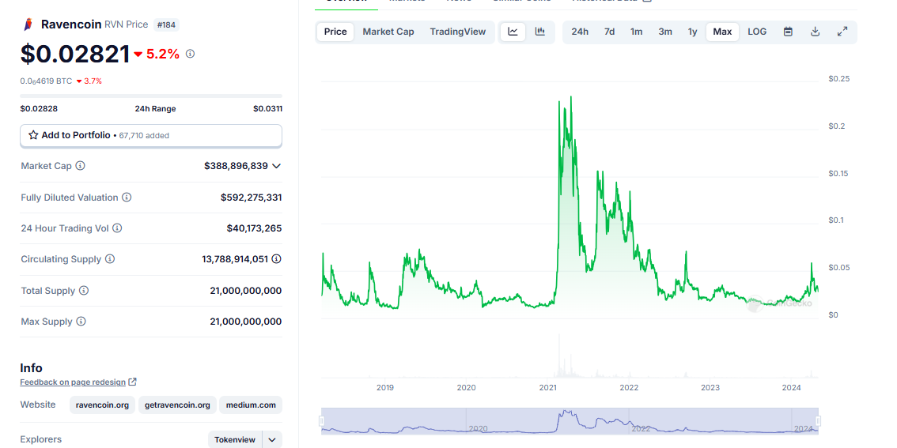Click right handle of chart range navigator
This screenshot has width=897, height=448.
(818, 421)
